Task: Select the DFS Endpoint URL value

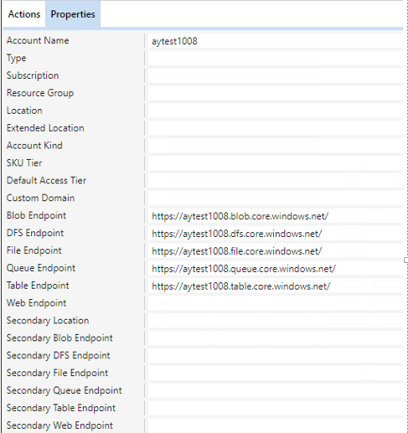Action: click(237, 234)
